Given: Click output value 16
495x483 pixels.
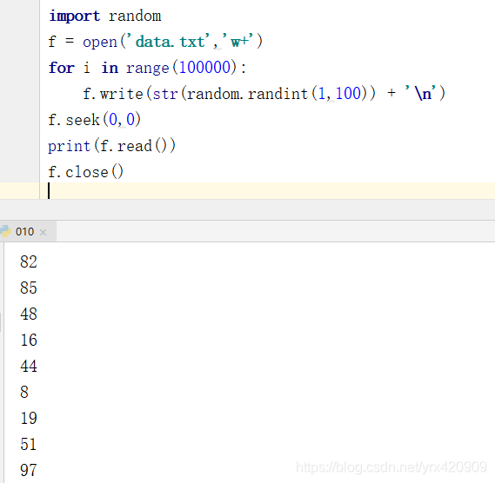Looking at the screenshot, I should pyautogui.click(x=29, y=340).
